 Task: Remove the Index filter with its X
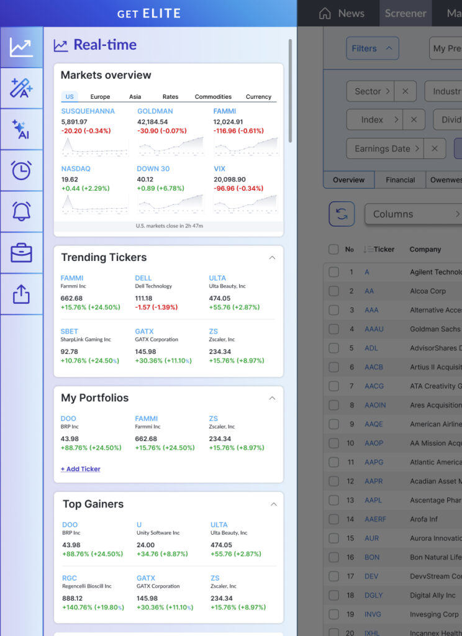(x=414, y=120)
